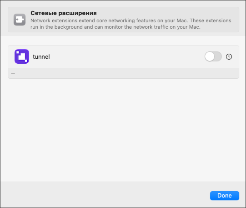Click the word "расширения" in the title
Viewport: 246px width, 208px height.
click(77, 13)
